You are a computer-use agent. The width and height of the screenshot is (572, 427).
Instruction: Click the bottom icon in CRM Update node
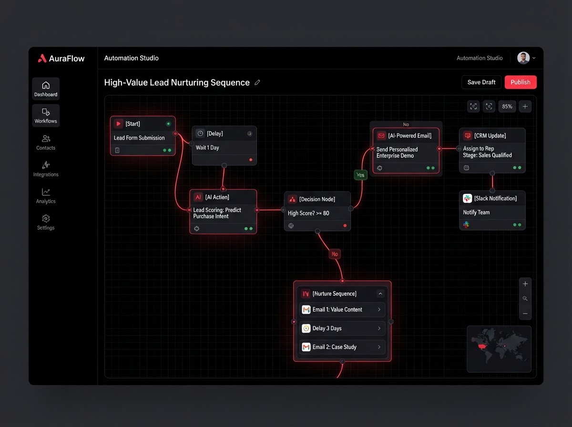point(467,168)
